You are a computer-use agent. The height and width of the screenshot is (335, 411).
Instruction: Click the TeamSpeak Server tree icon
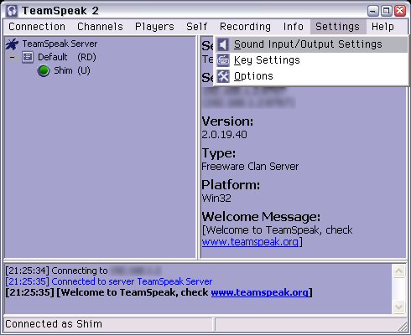(x=12, y=44)
